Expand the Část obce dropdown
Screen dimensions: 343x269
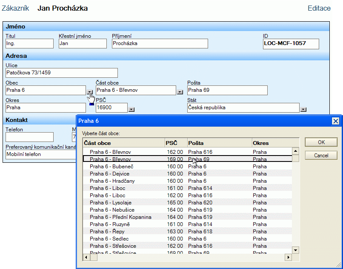click(x=180, y=92)
